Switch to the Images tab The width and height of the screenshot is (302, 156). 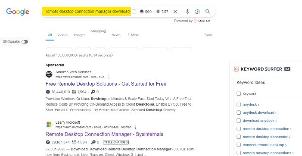click(x=80, y=35)
